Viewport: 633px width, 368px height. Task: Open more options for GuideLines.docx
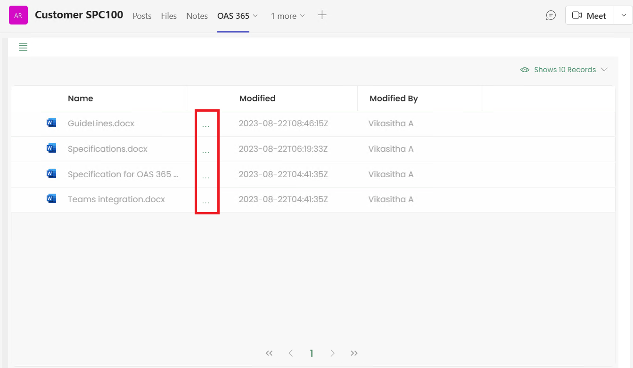tap(206, 125)
